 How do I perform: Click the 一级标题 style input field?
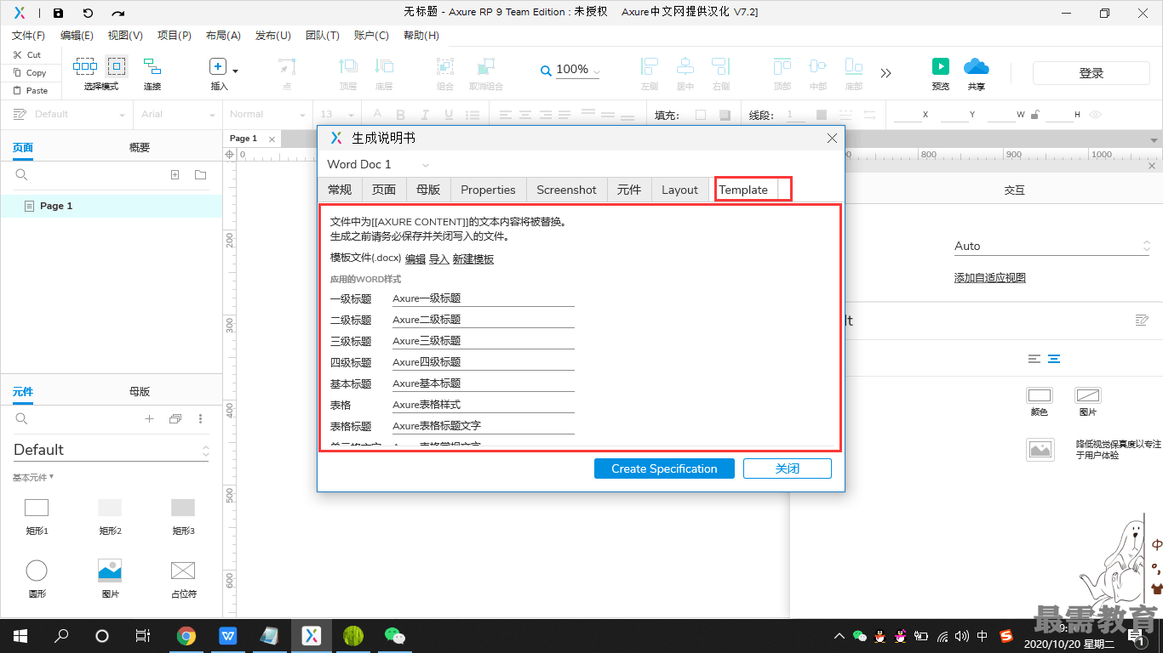pyautogui.click(x=484, y=298)
